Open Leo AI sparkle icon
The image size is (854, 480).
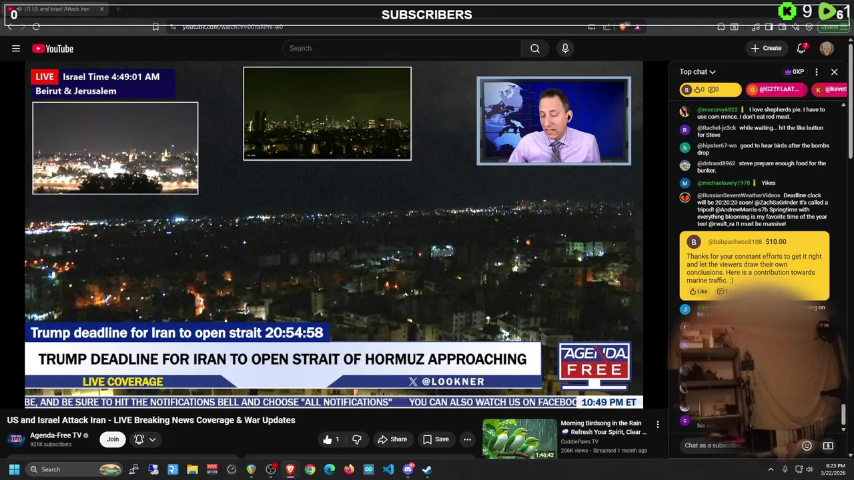[796, 27]
